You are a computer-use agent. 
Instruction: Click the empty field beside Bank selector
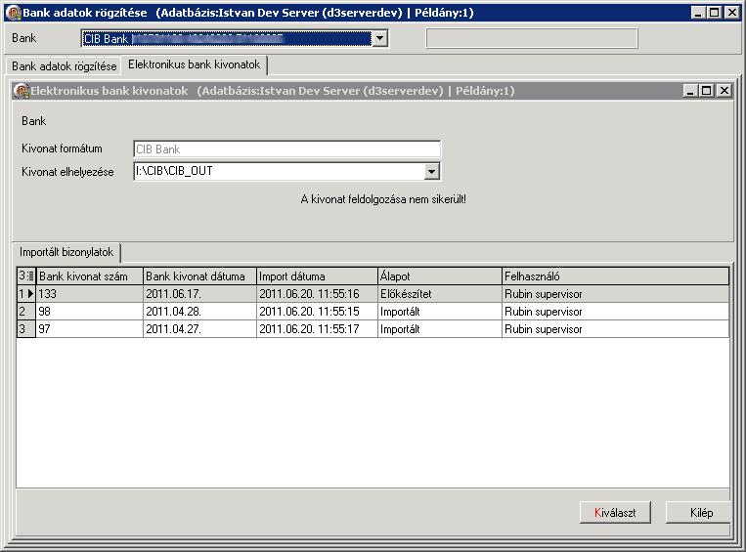(532, 38)
